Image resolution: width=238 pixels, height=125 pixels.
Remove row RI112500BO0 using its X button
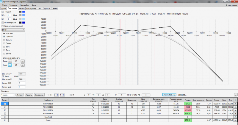235,107
